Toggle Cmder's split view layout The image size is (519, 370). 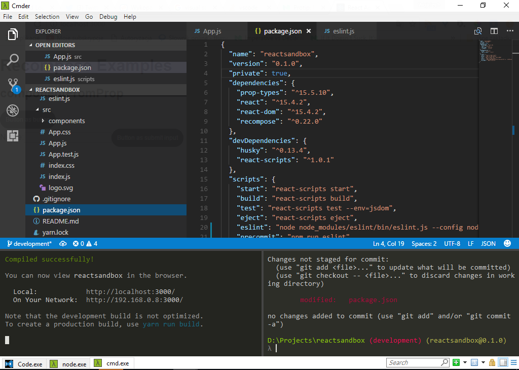click(502, 362)
